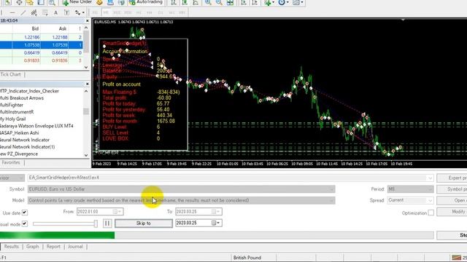Image resolution: width=467 pixels, height=262 pixels.
Task: Select the Fibonacci retracement tool
Action: [45, 13]
